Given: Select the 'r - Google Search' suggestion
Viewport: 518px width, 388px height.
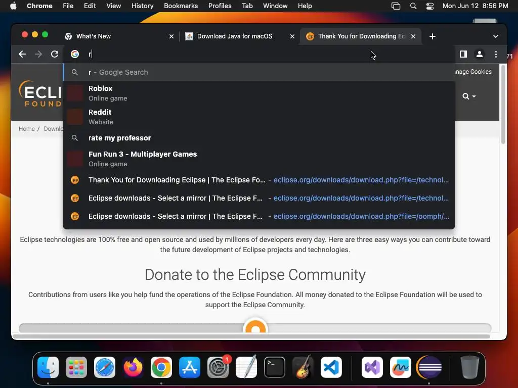Looking at the screenshot, I should coord(259,72).
